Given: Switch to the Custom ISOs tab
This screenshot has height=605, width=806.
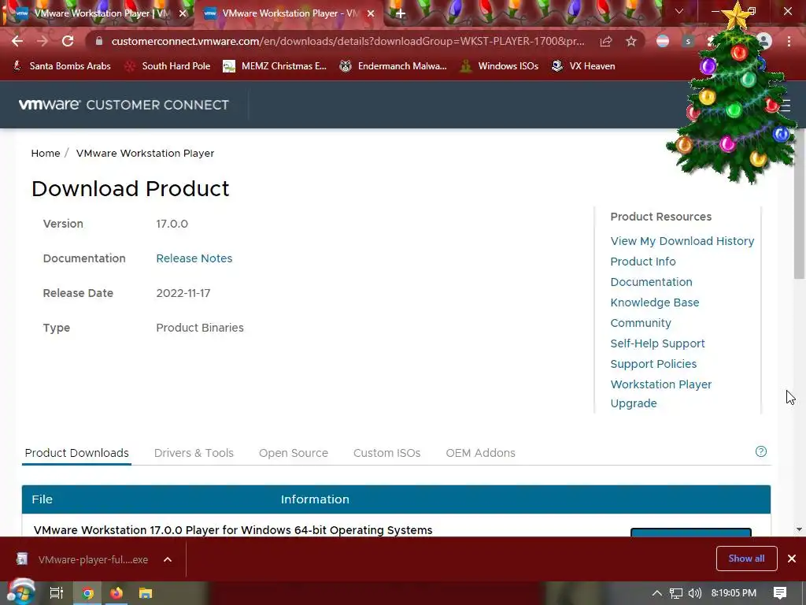Looking at the screenshot, I should [x=387, y=453].
